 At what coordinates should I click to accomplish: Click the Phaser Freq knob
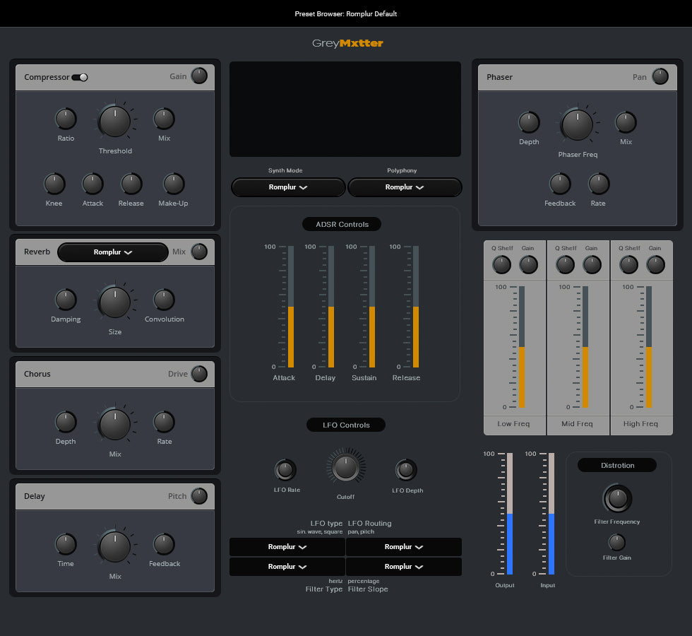point(577,125)
